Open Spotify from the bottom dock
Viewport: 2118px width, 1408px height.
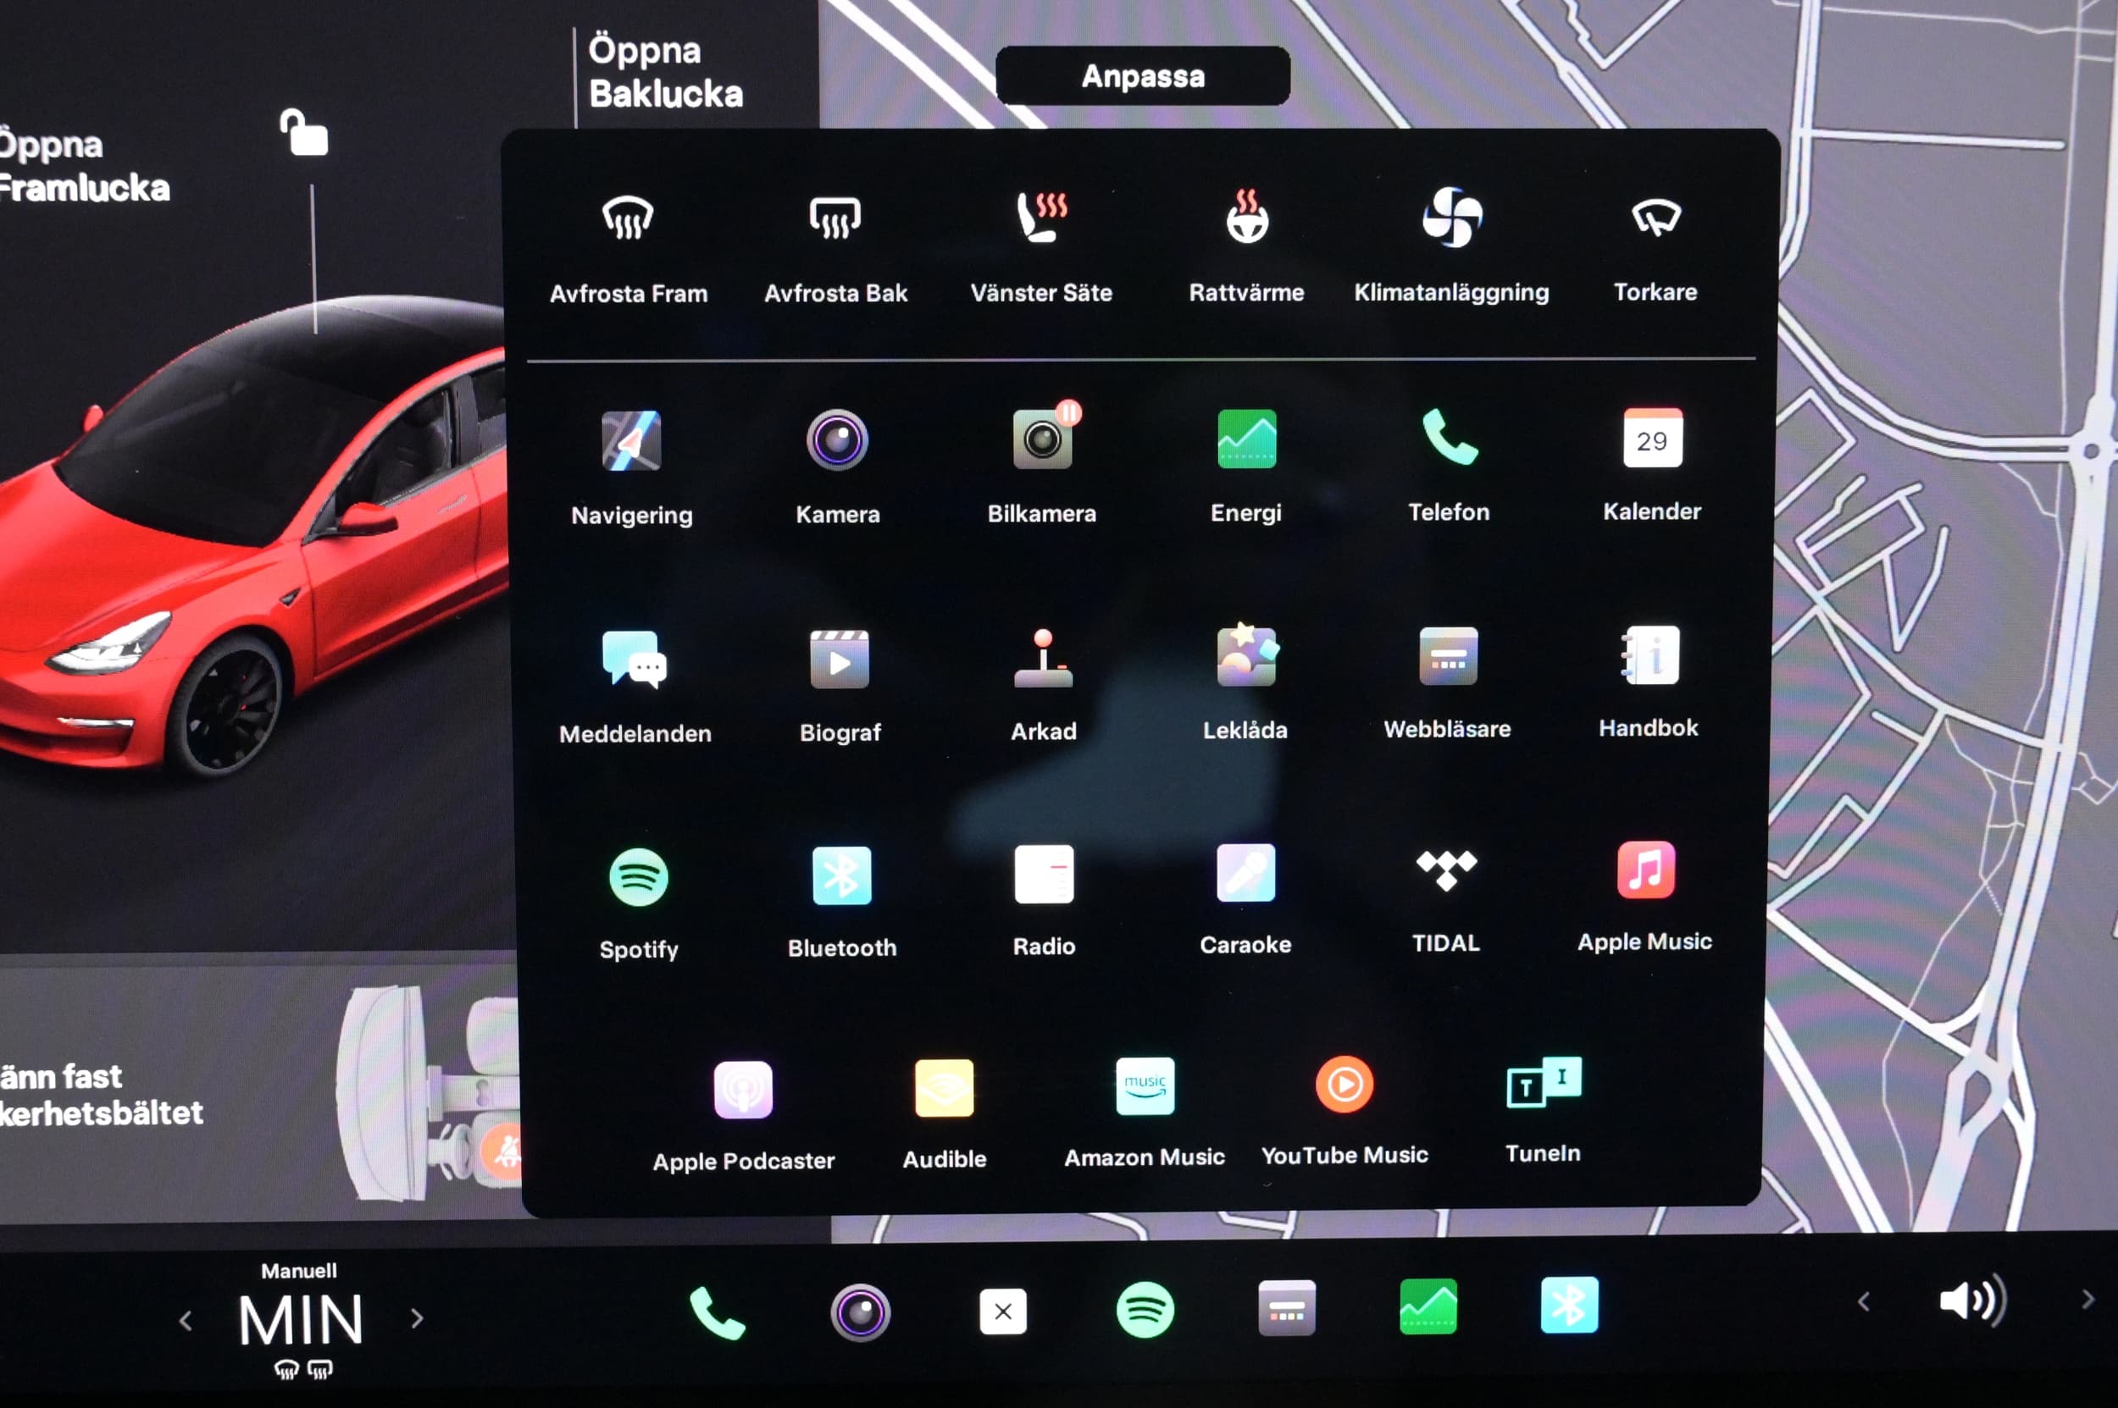(x=1144, y=1309)
